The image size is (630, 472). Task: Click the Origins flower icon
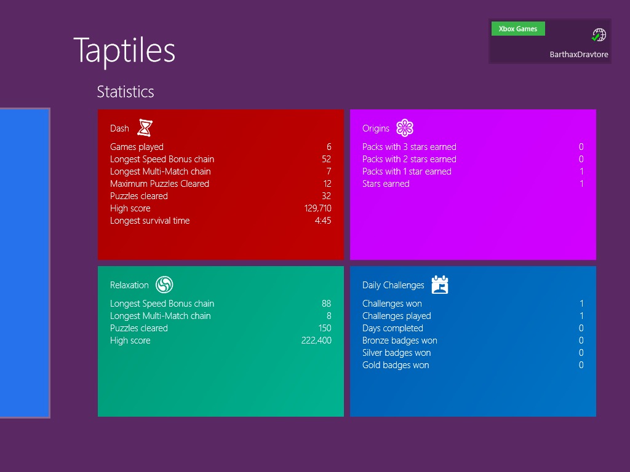tap(405, 128)
